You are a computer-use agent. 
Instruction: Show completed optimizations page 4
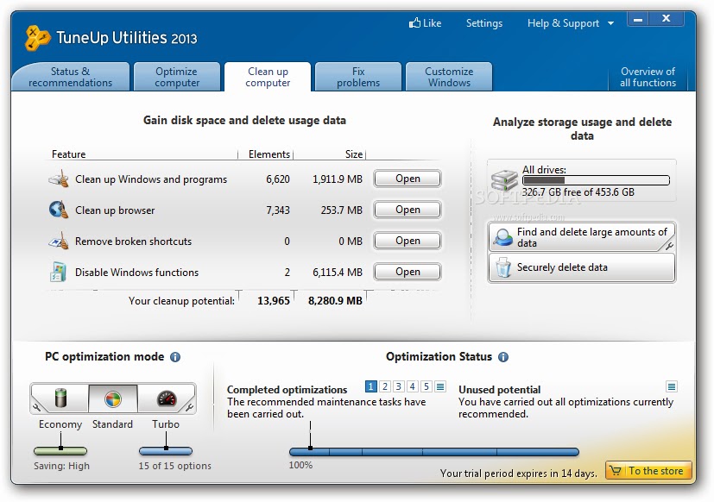click(412, 386)
